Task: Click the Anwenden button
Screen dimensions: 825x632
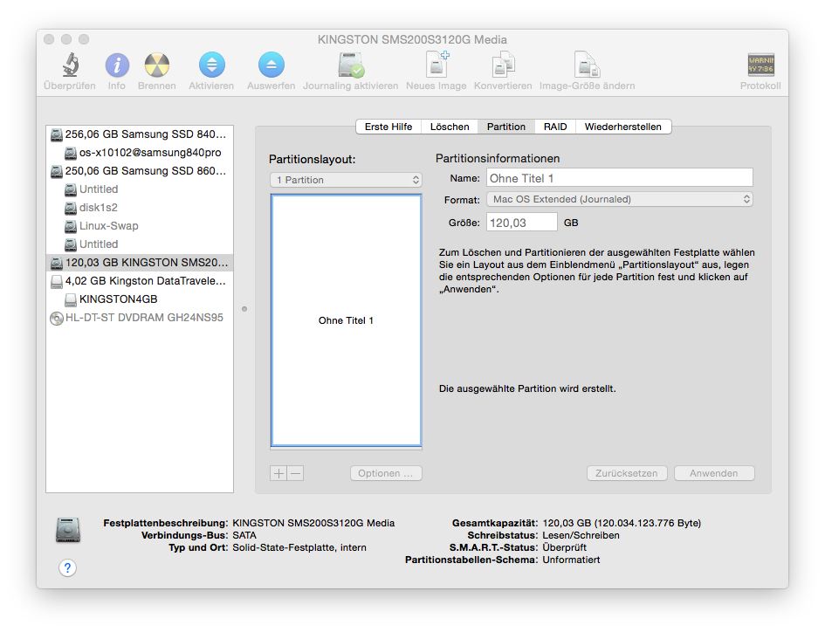Action: coord(713,473)
